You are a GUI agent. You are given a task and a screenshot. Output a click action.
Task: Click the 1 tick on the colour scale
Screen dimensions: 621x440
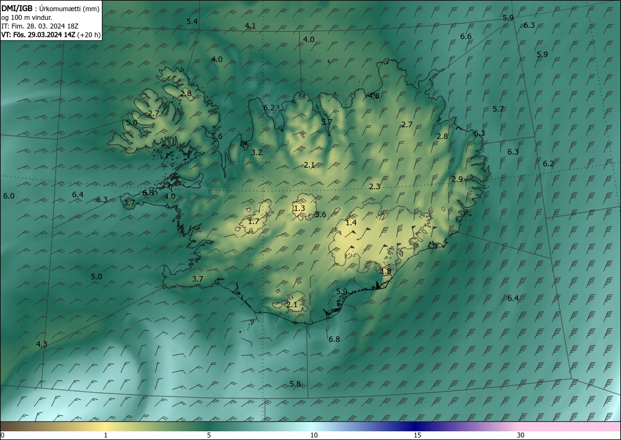click(106, 436)
